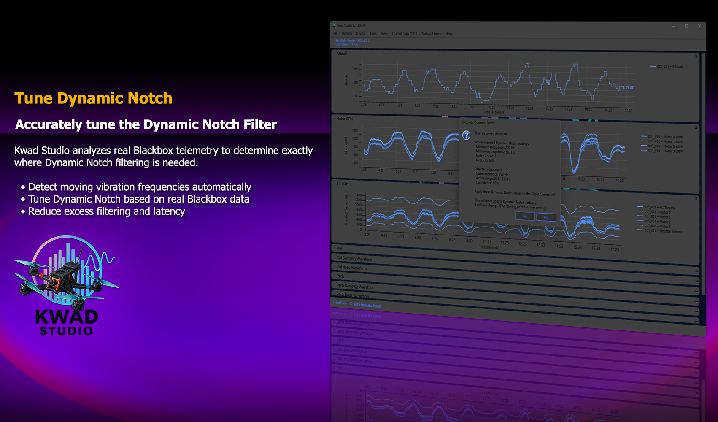
Task: Click the "Betaflight Version: 2025.12.2" text
Action: tap(352, 41)
